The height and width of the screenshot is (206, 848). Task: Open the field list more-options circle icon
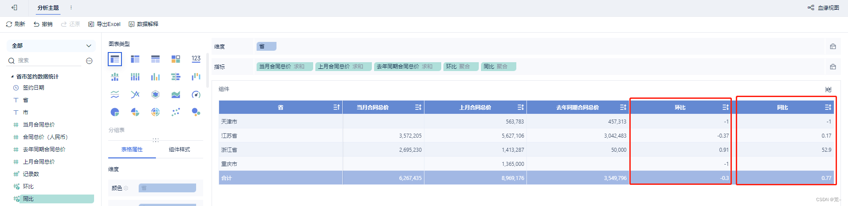tap(89, 61)
